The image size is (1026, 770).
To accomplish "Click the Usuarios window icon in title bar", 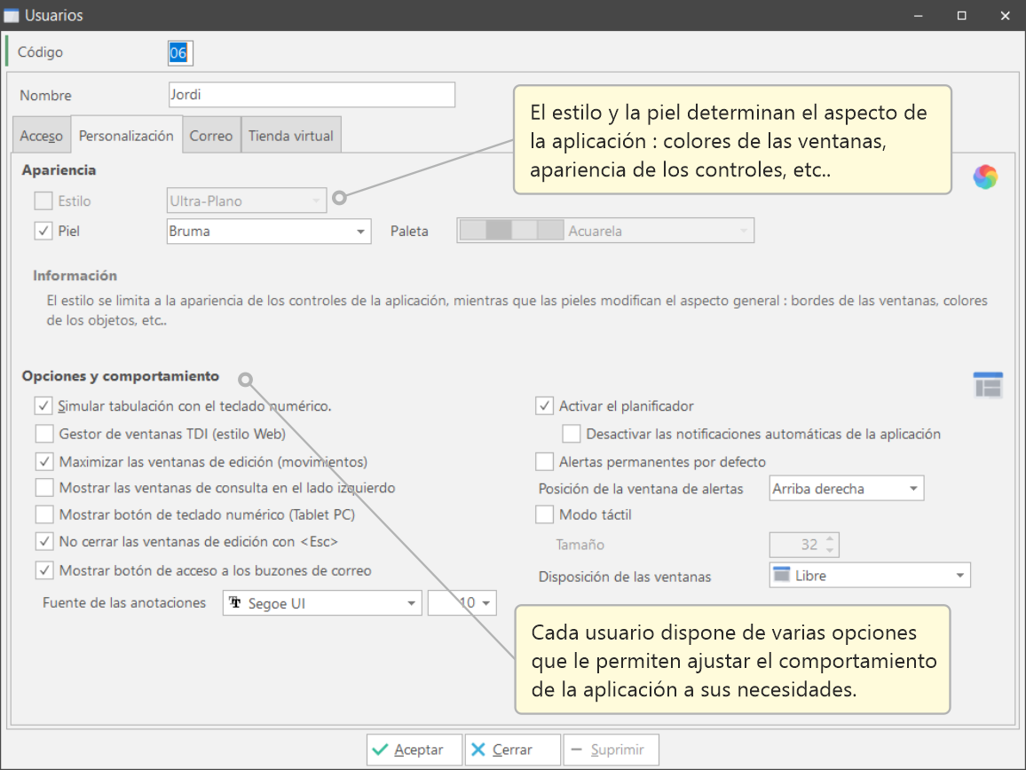I will (12, 15).
